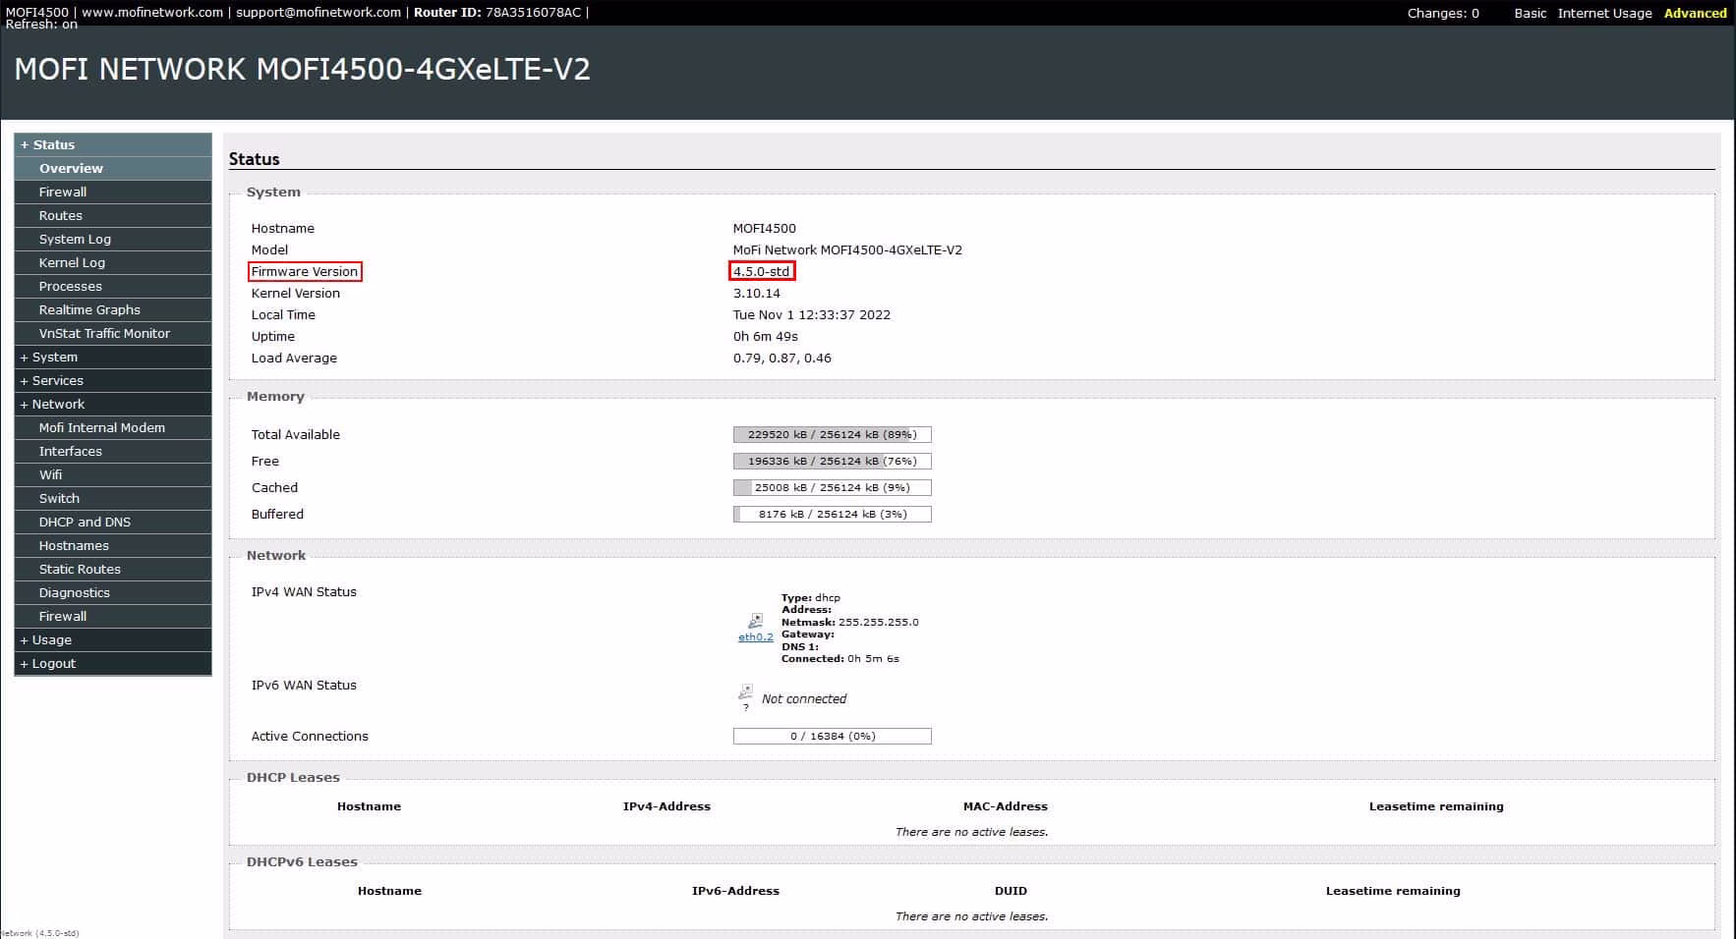Click the Free memory progress bar
This screenshot has height=939, width=1736.
point(832,461)
